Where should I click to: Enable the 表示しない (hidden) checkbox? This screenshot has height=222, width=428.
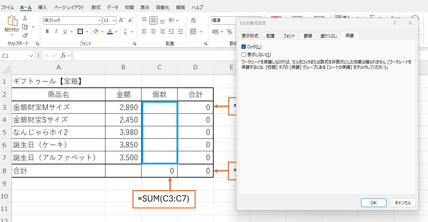coord(243,54)
